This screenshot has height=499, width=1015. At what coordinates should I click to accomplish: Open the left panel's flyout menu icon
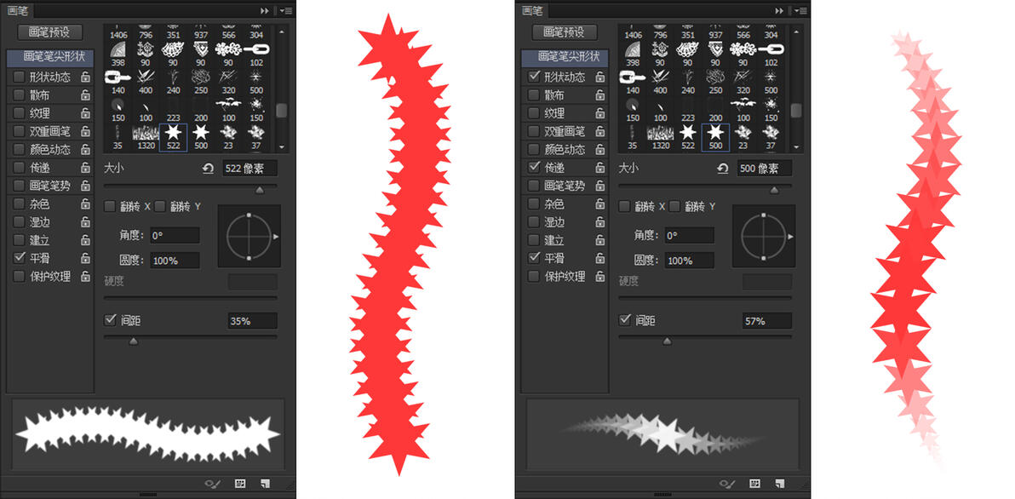pos(287,11)
